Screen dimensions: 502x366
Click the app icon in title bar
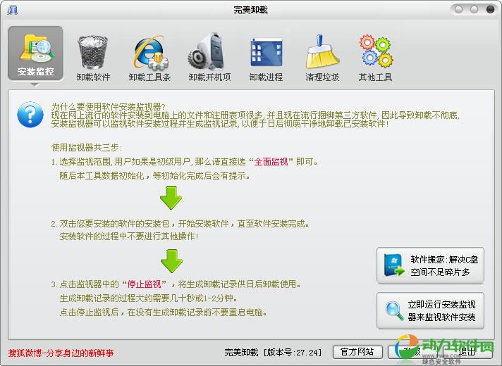coord(13,10)
